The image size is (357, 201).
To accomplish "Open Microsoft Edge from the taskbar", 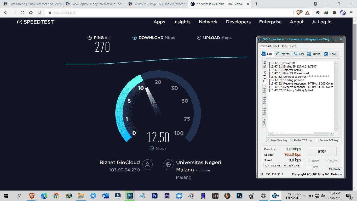I will (x=44, y=196).
